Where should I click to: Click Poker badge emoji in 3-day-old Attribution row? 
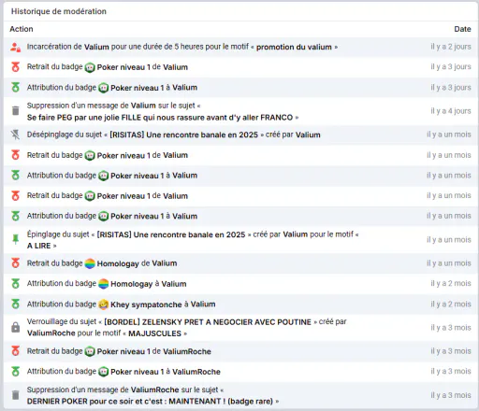[104, 88]
